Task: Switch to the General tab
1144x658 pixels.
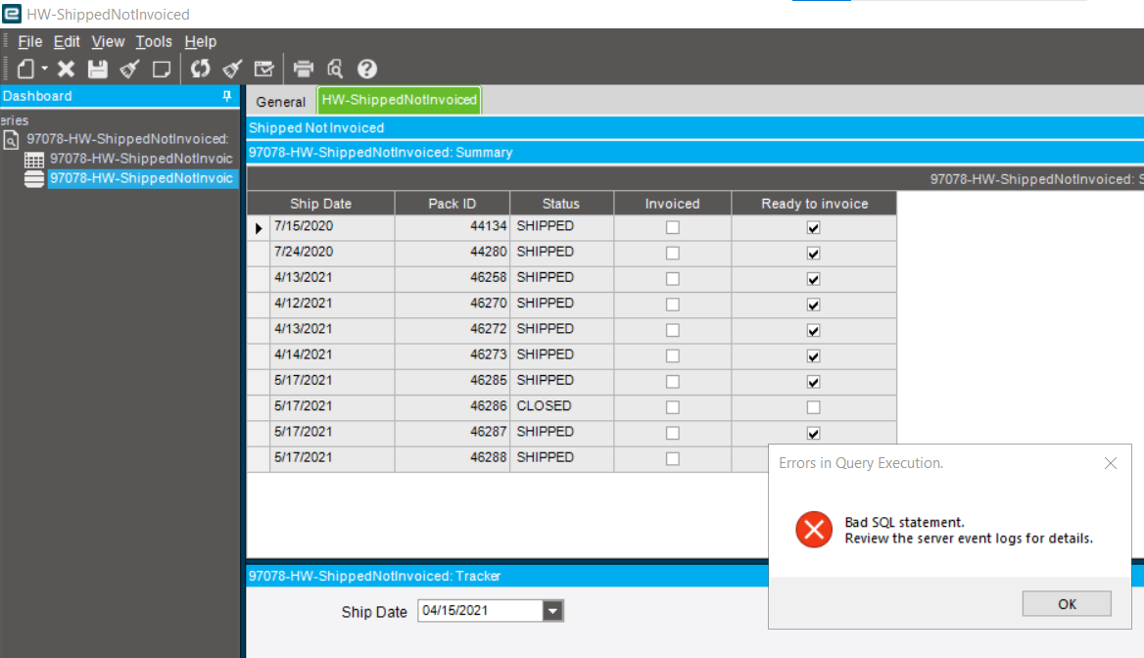Action: pos(280,102)
